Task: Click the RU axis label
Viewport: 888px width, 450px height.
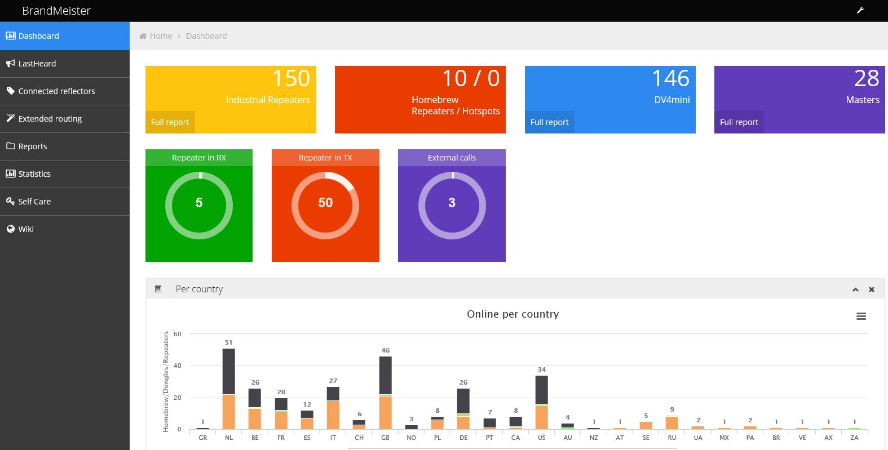Action: coord(672,438)
